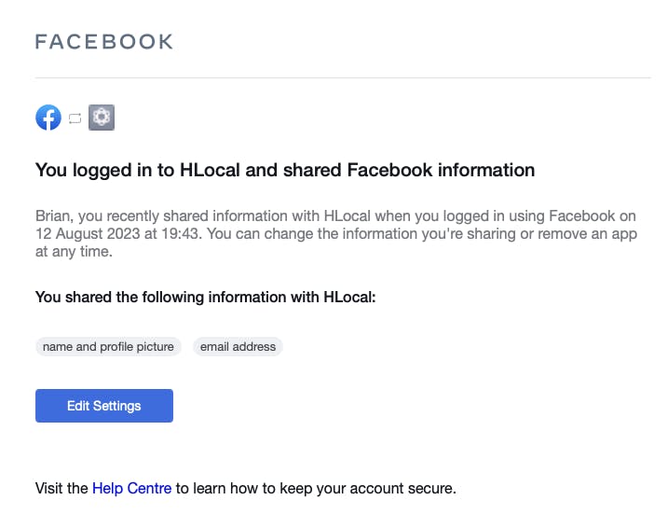Image resolution: width=668 pixels, height=514 pixels.
Task: Click the HLocal gear app icon
Action: pyautogui.click(x=102, y=118)
